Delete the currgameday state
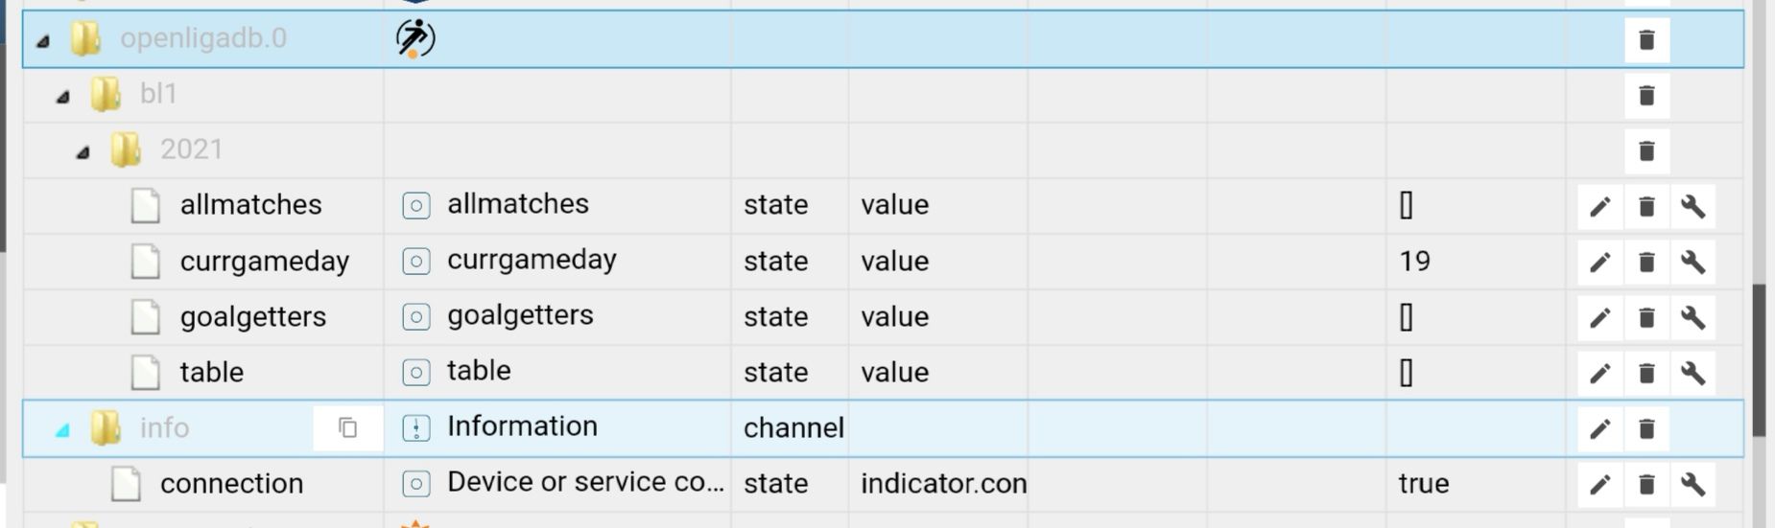This screenshot has height=528, width=1775. (x=1646, y=263)
